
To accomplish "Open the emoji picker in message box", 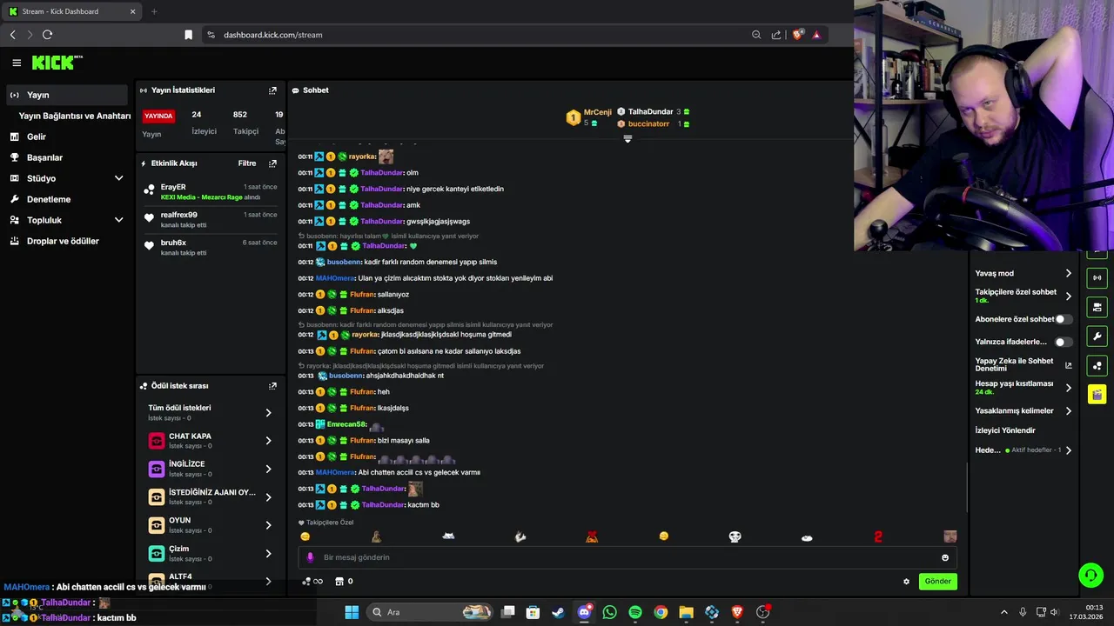I will click(x=945, y=557).
